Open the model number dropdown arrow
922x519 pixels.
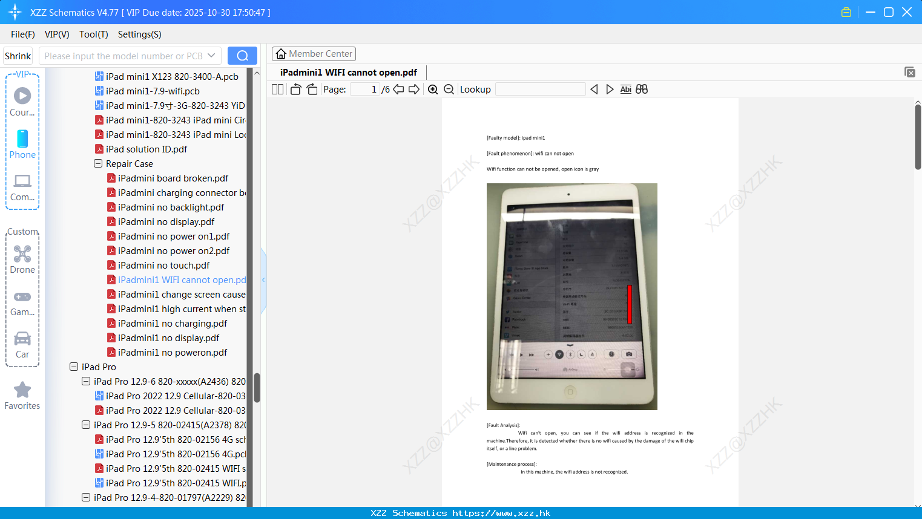[x=211, y=56]
